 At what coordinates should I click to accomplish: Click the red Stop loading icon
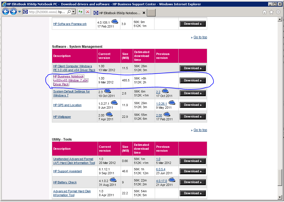coord(88,12)
